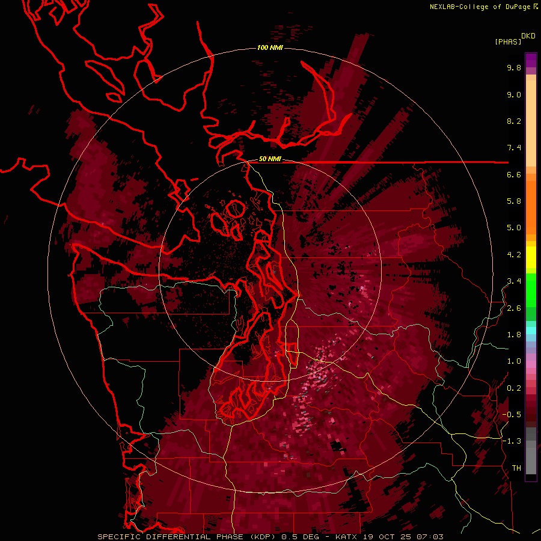Click the 100 NMI range ring label
The image size is (541, 541).
tap(270, 47)
